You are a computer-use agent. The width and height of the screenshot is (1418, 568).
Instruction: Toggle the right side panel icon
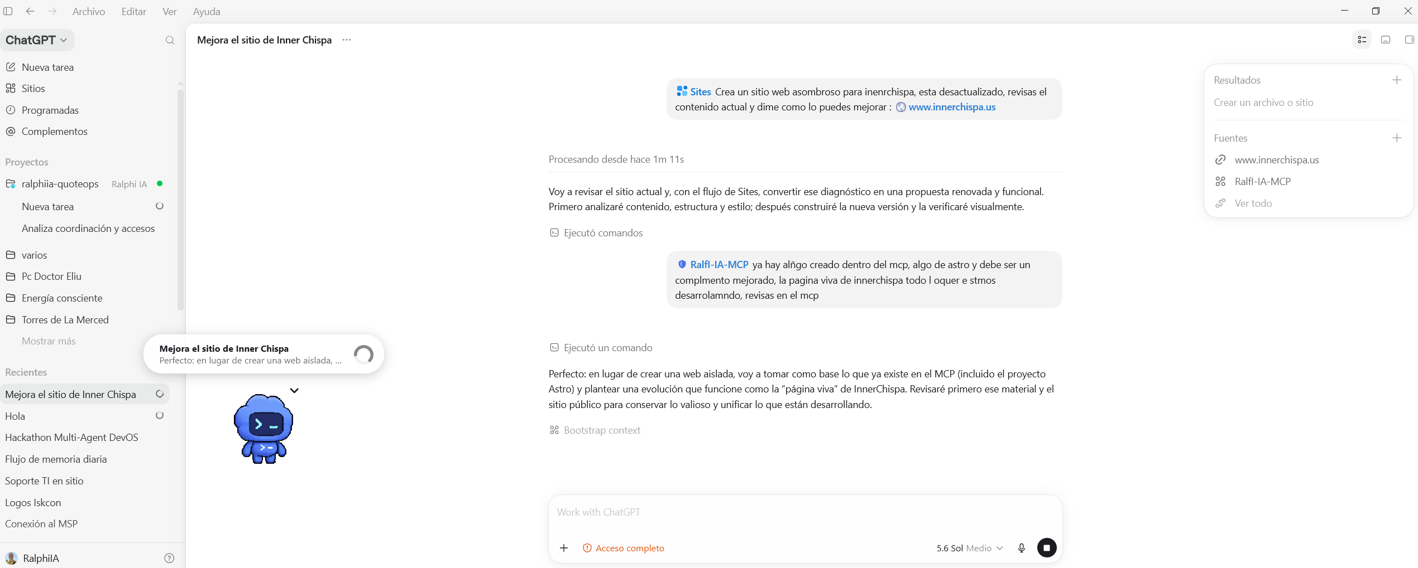coord(1409,40)
